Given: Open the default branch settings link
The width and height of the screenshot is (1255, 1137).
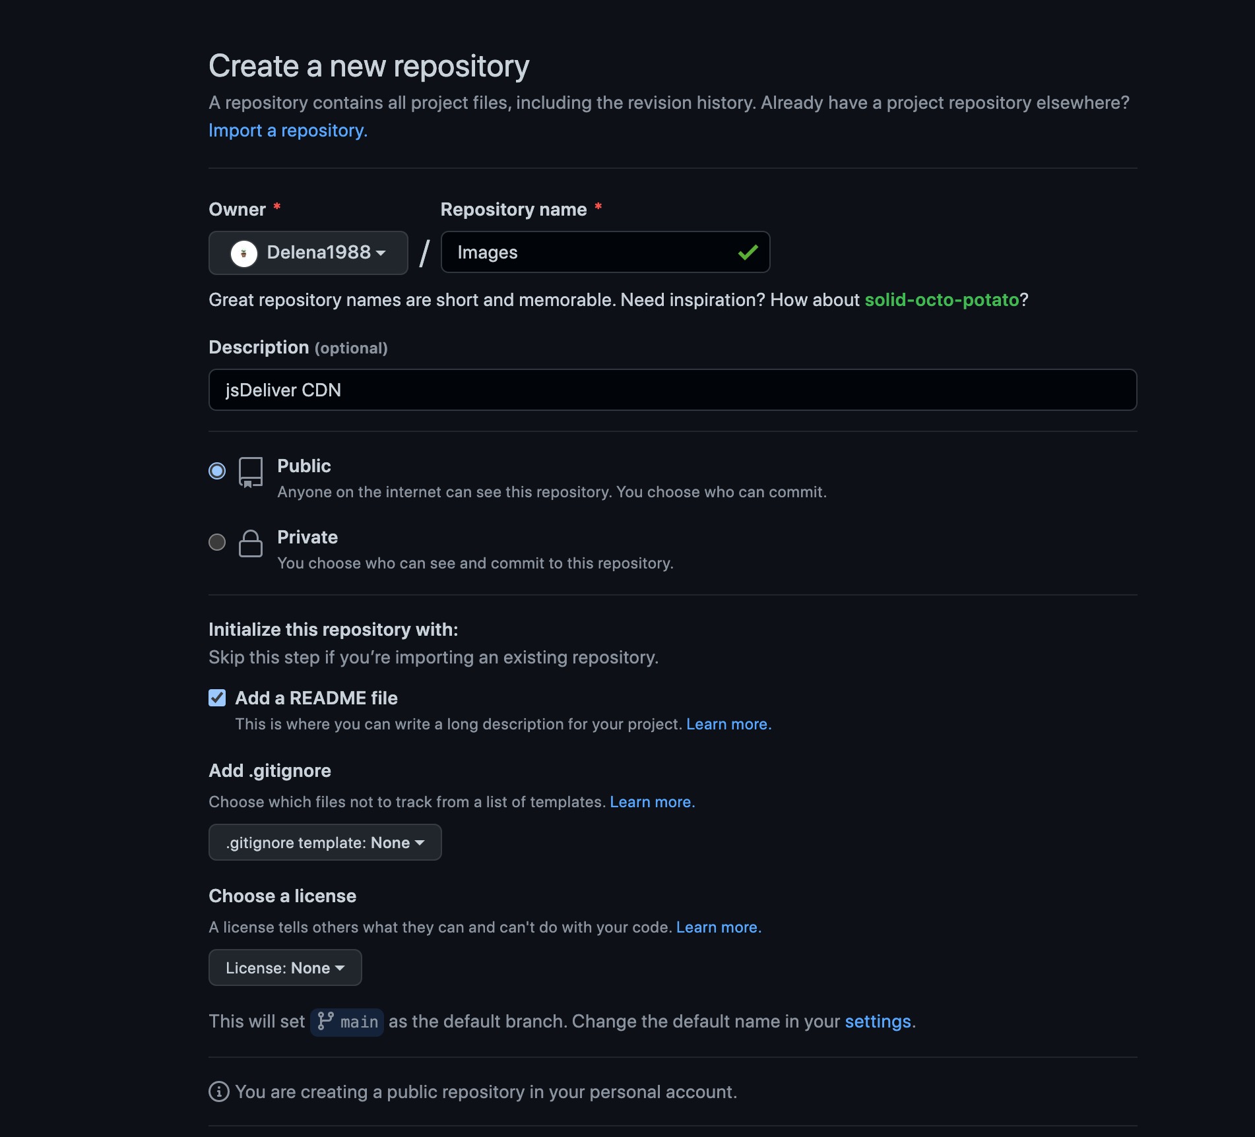Looking at the screenshot, I should click(x=878, y=1022).
